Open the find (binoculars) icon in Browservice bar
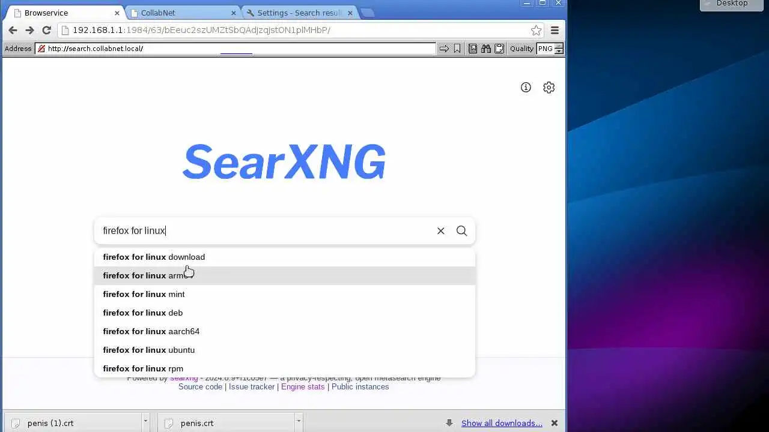769x432 pixels. coord(485,49)
